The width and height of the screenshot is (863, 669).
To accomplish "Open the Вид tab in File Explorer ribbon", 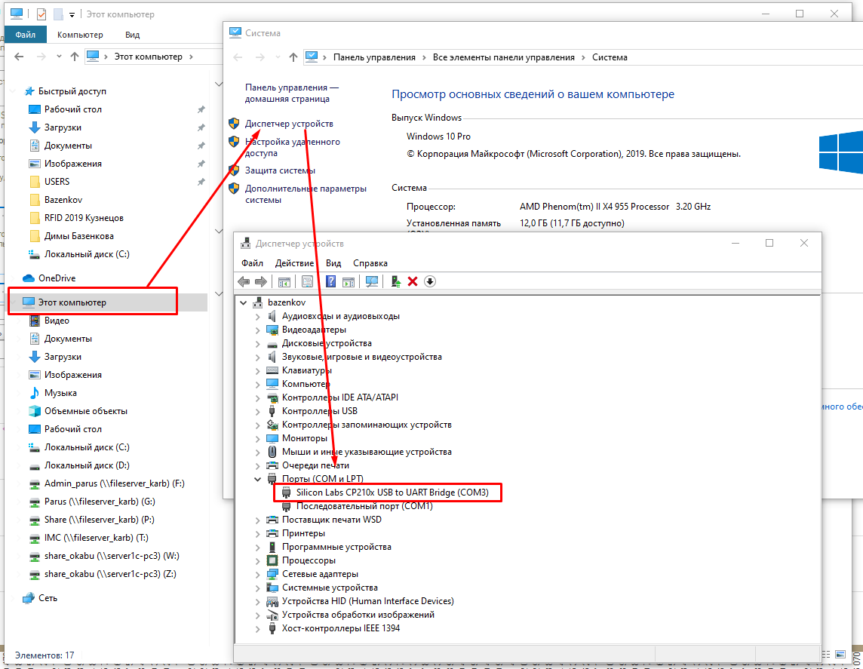I will [133, 35].
